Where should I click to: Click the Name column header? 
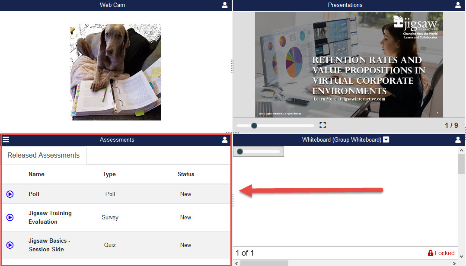tap(36, 174)
